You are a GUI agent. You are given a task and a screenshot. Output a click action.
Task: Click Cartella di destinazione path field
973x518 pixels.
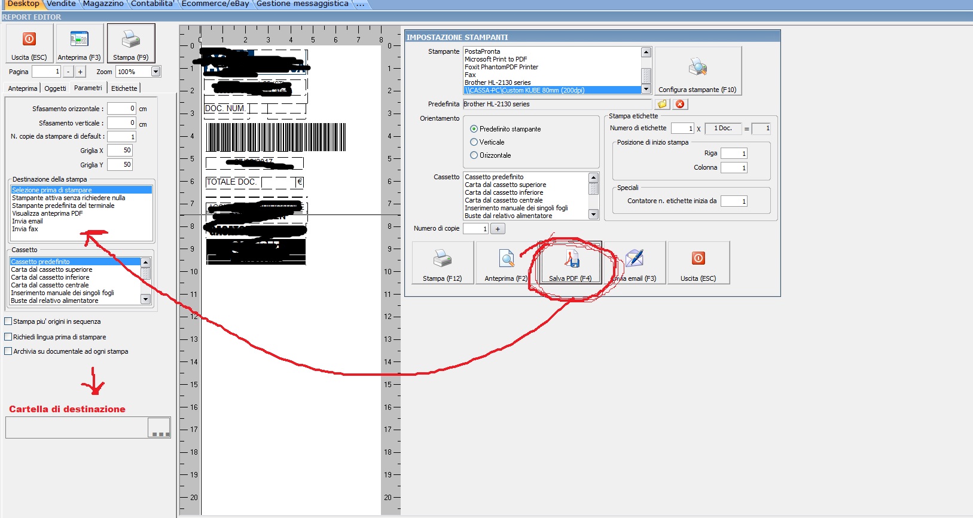(77, 428)
